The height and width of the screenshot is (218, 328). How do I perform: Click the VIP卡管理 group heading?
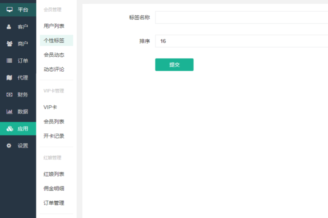[54, 91]
